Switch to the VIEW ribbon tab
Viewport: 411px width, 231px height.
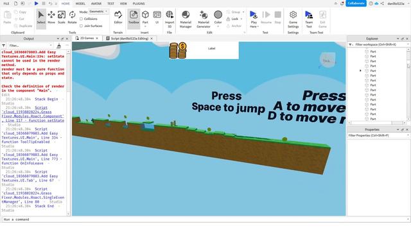[x=123, y=4]
